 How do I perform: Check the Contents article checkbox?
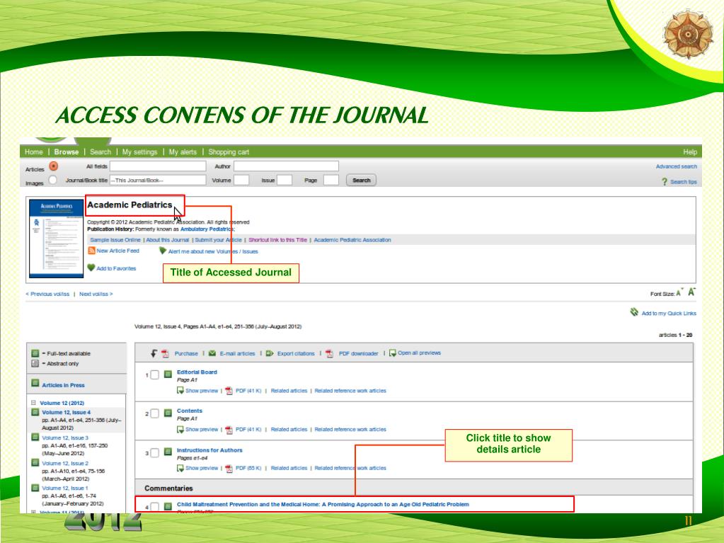pos(155,413)
